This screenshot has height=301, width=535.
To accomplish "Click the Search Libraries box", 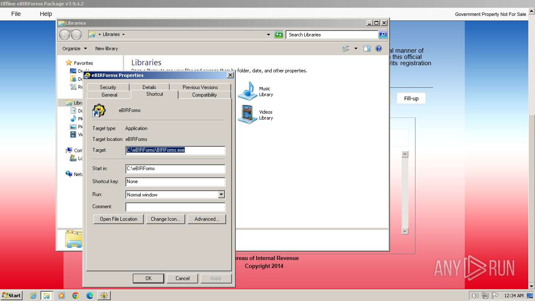I will pyautogui.click(x=332, y=35).
